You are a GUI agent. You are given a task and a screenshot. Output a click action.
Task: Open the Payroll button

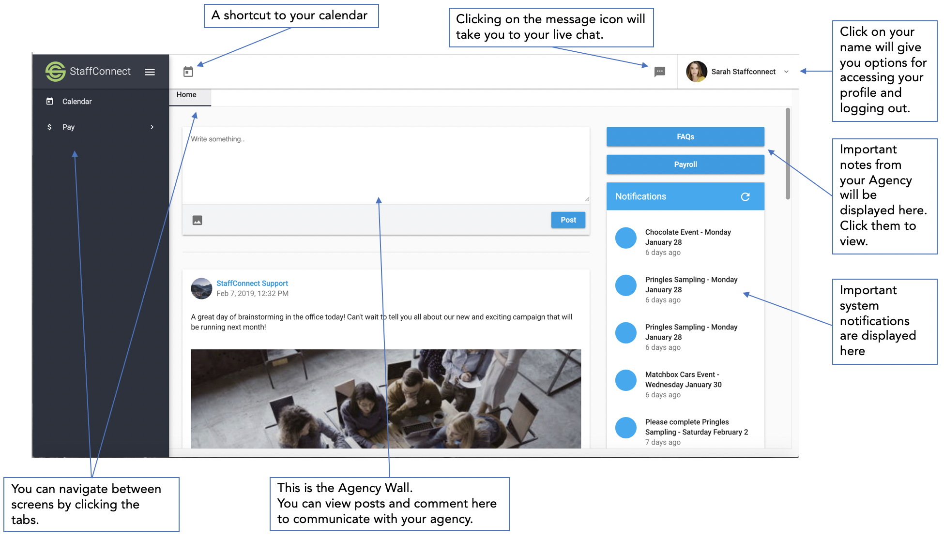(685, 164)
